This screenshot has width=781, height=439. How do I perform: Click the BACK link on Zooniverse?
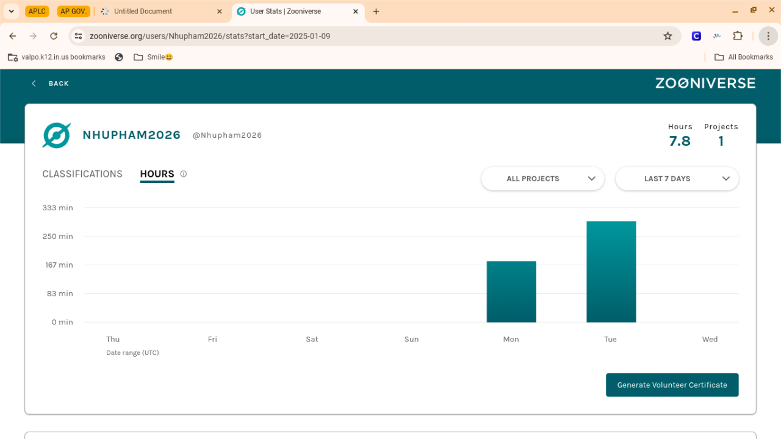click(x=51, y=84)
